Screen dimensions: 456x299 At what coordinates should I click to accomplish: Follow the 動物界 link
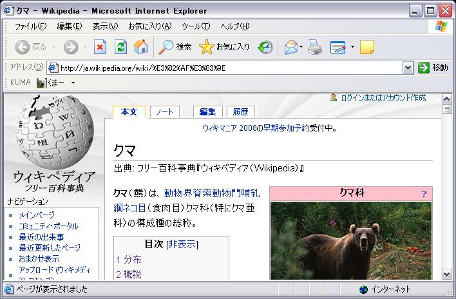(177, 193)
